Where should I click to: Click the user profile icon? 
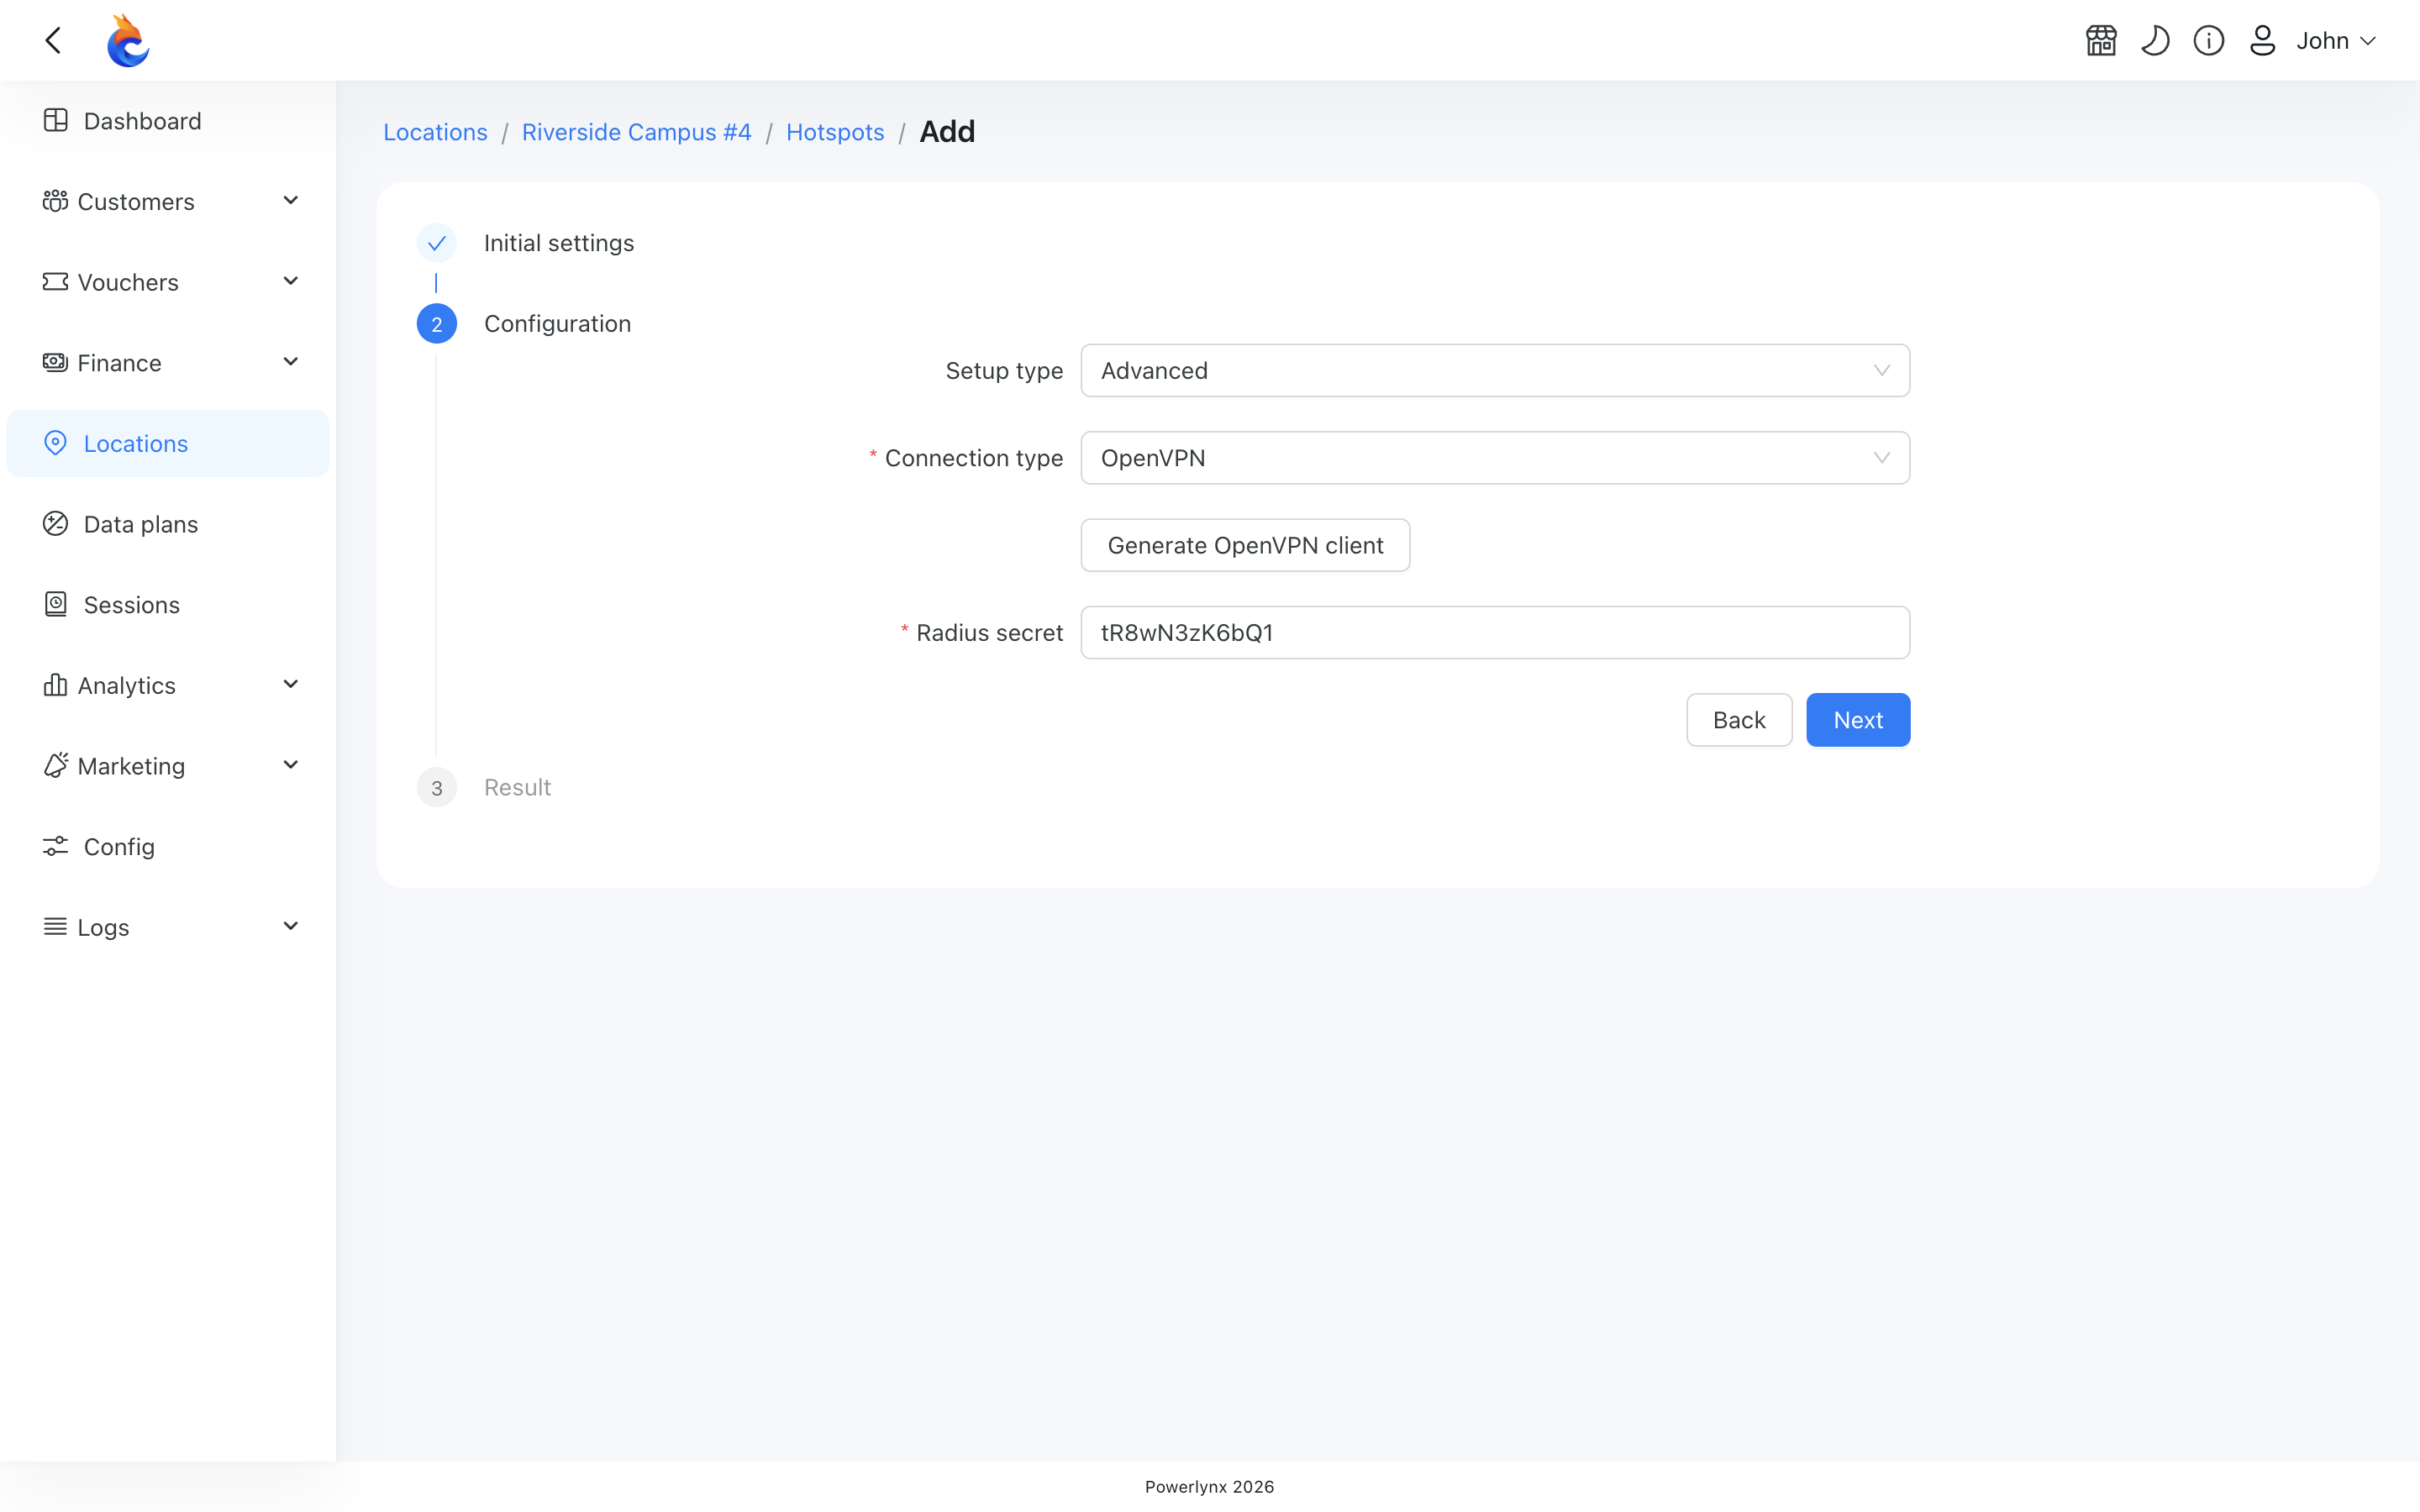tap(2262, 40)
